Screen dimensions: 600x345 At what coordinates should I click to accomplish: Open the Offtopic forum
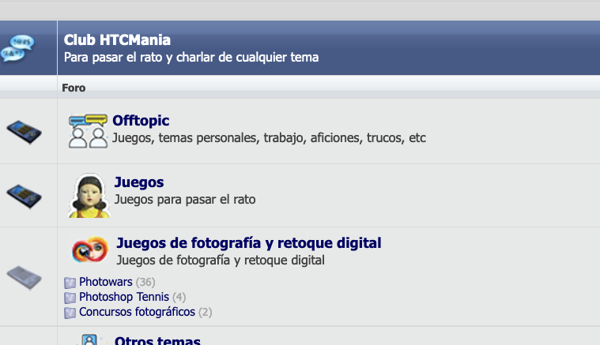[141, 121]
